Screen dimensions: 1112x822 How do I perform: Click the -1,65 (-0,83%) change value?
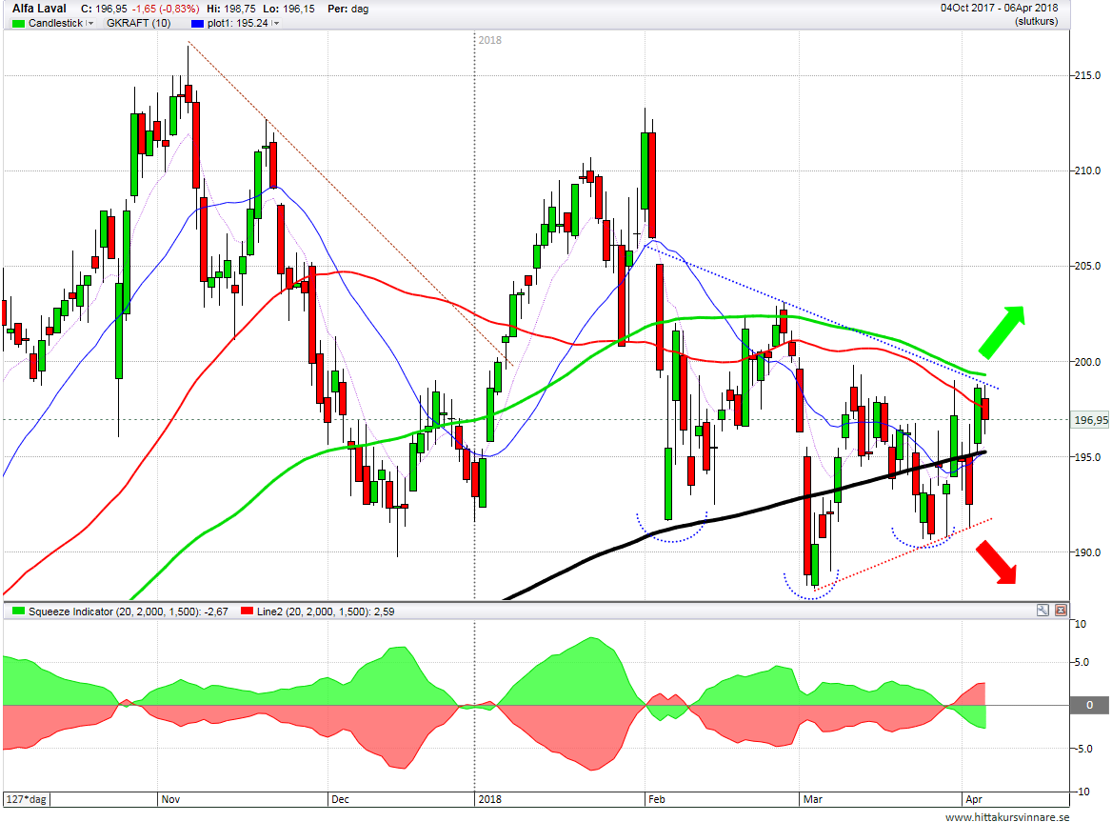click(x=166, y=10)
